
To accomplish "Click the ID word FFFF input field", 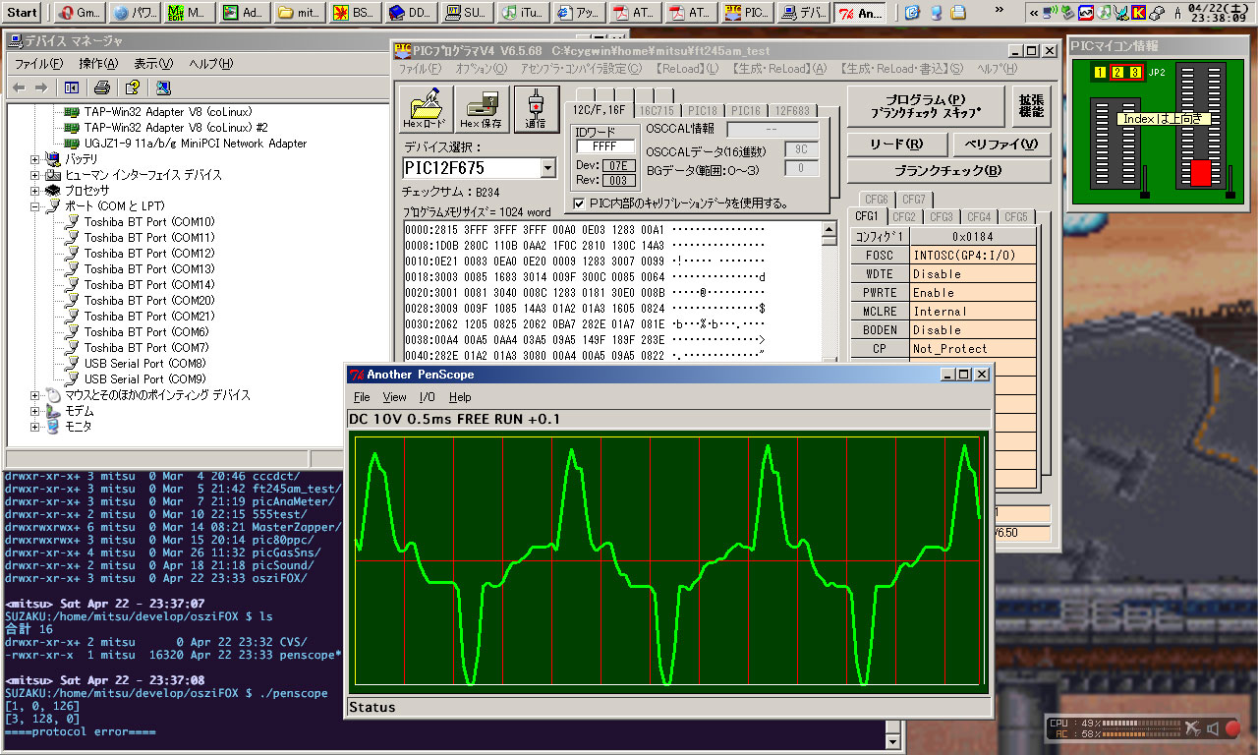I will [x=604, y=147].
